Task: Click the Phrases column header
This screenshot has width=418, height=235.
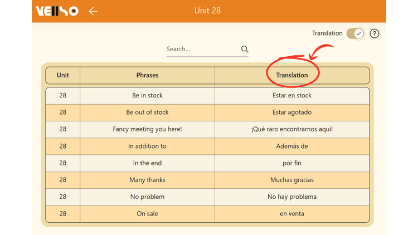Action: tap(147, 75)
